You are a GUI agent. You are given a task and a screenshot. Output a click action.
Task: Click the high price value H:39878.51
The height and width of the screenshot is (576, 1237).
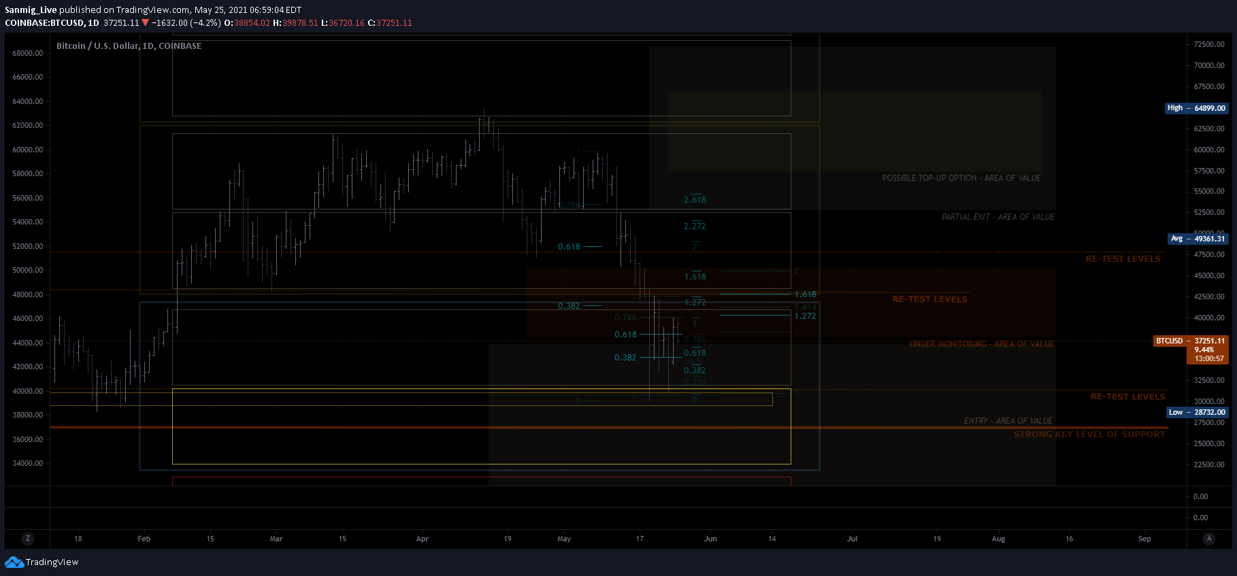295,22
